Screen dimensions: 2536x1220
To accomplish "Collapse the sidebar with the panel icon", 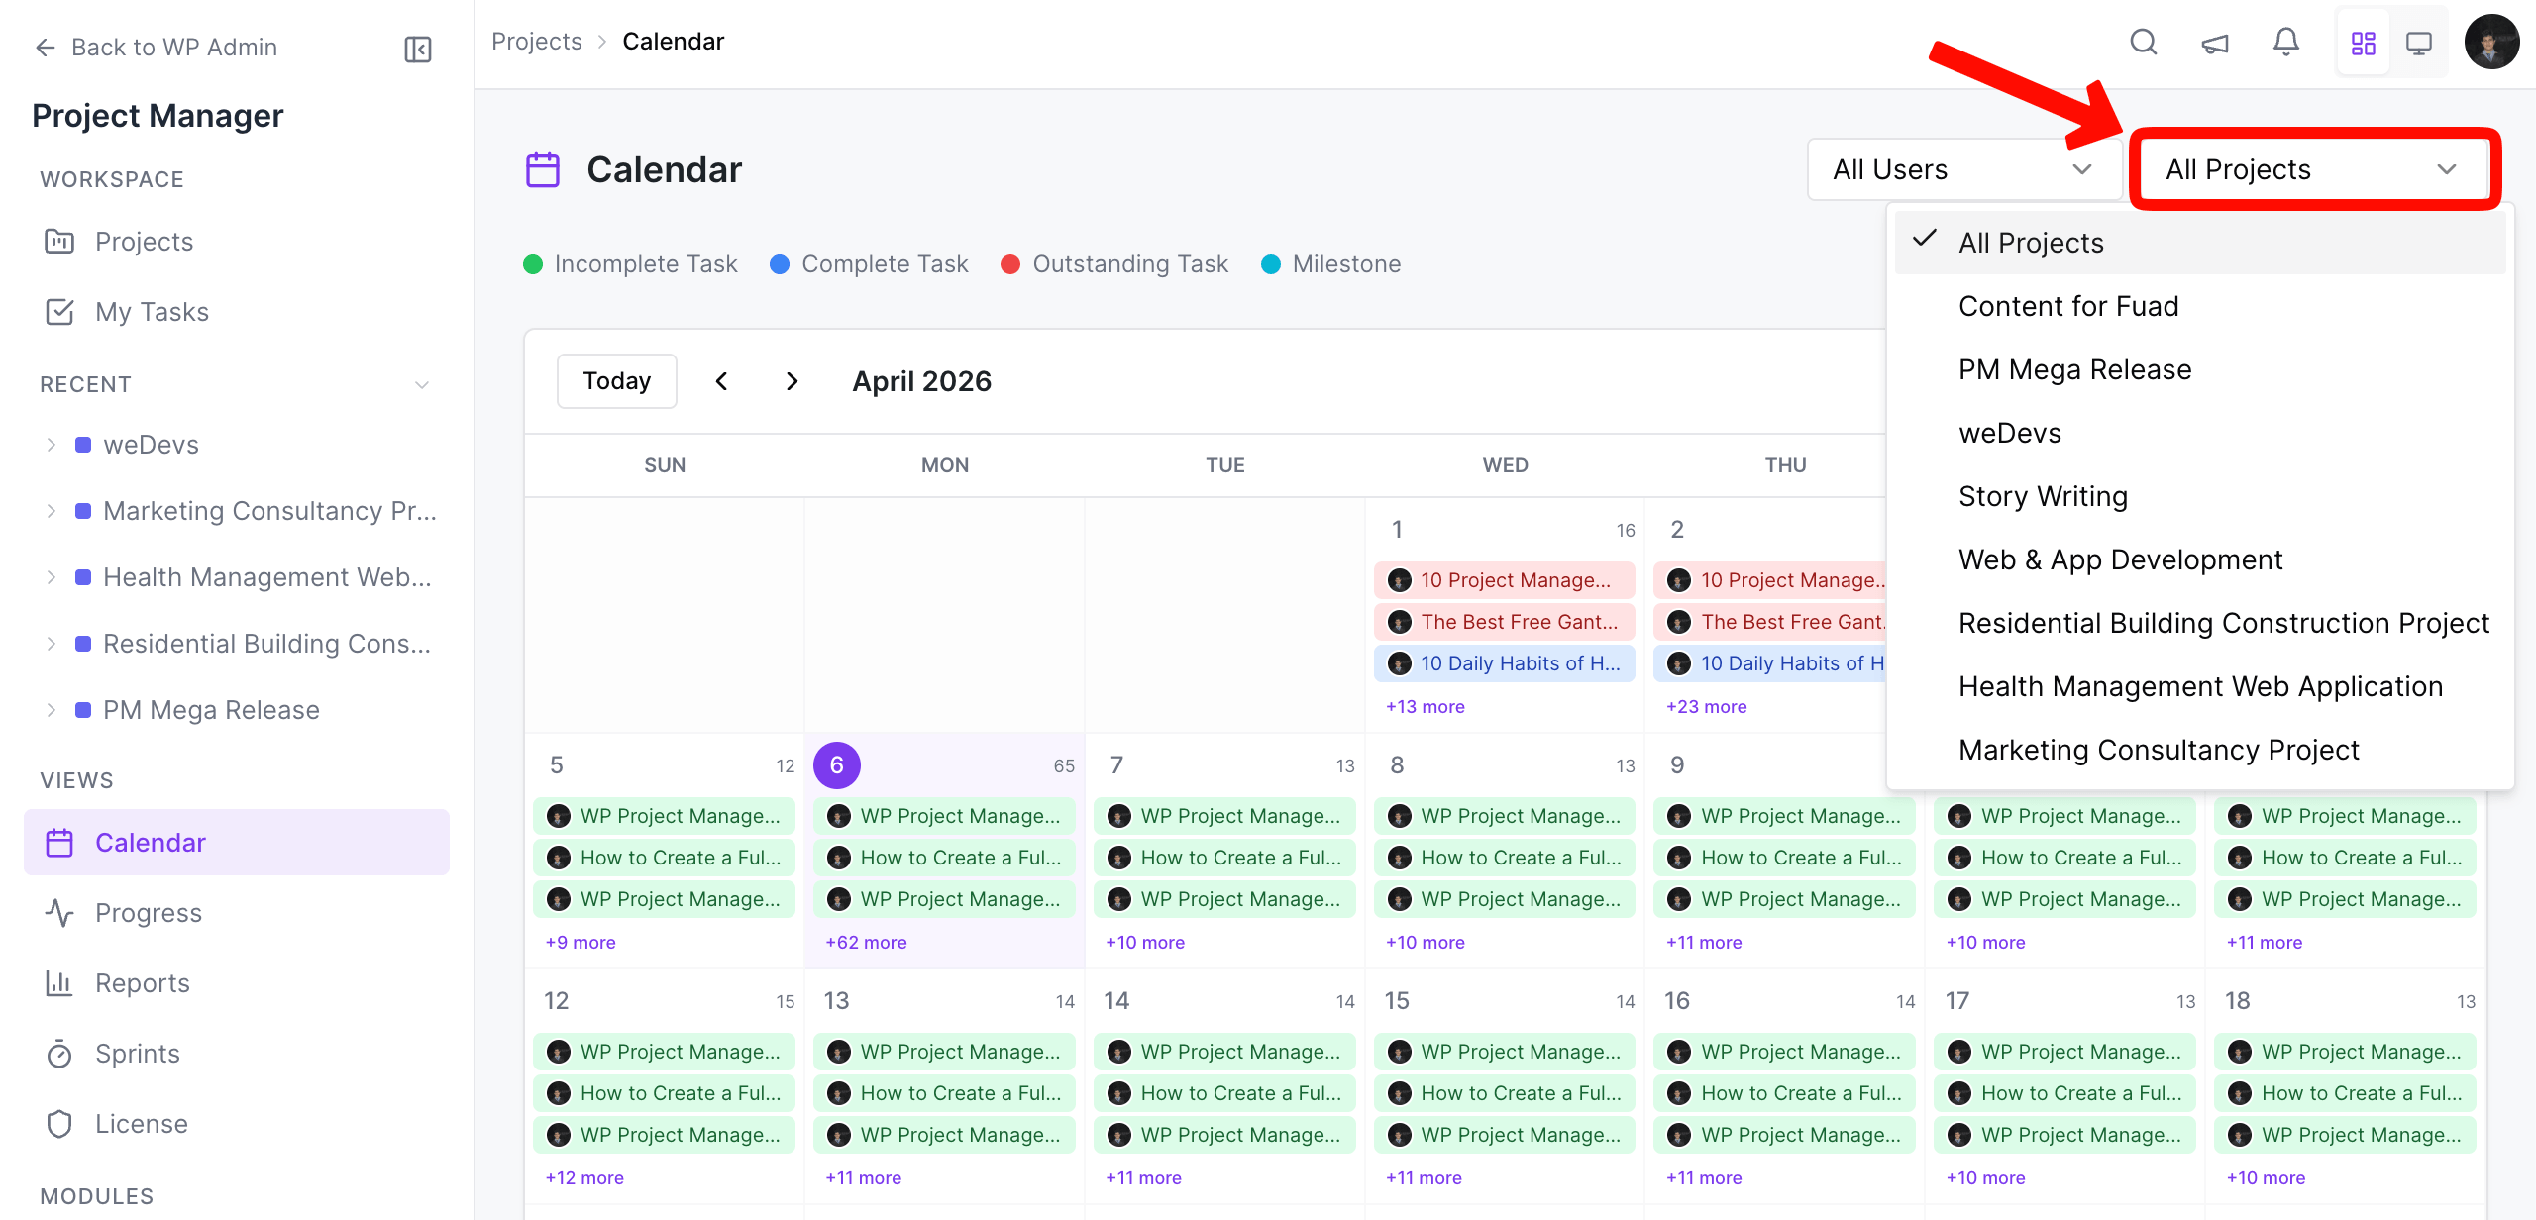I will (417, 49).
